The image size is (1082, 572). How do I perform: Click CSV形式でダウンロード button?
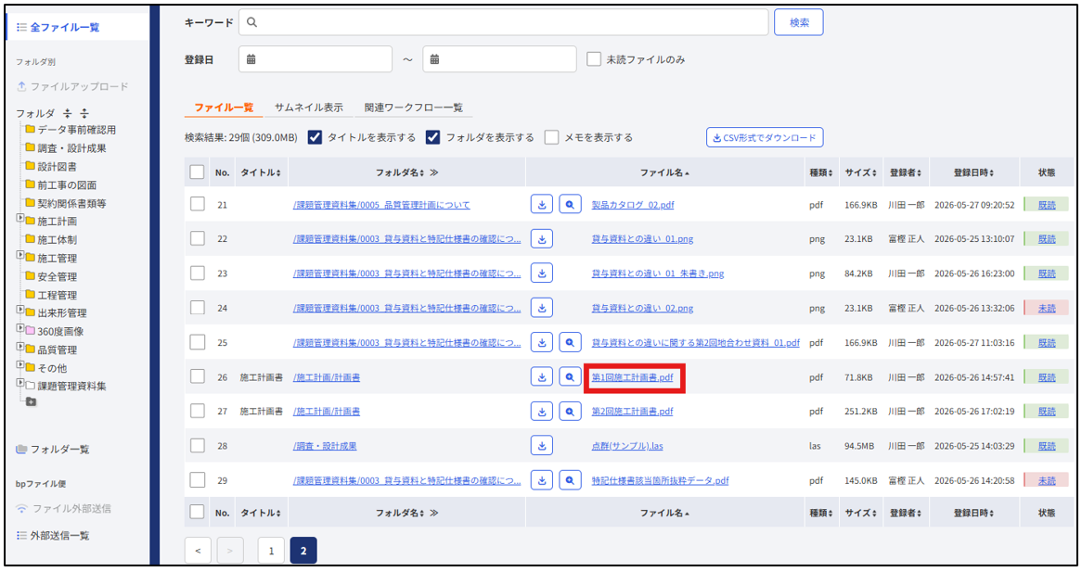click(x=765, y=137)
